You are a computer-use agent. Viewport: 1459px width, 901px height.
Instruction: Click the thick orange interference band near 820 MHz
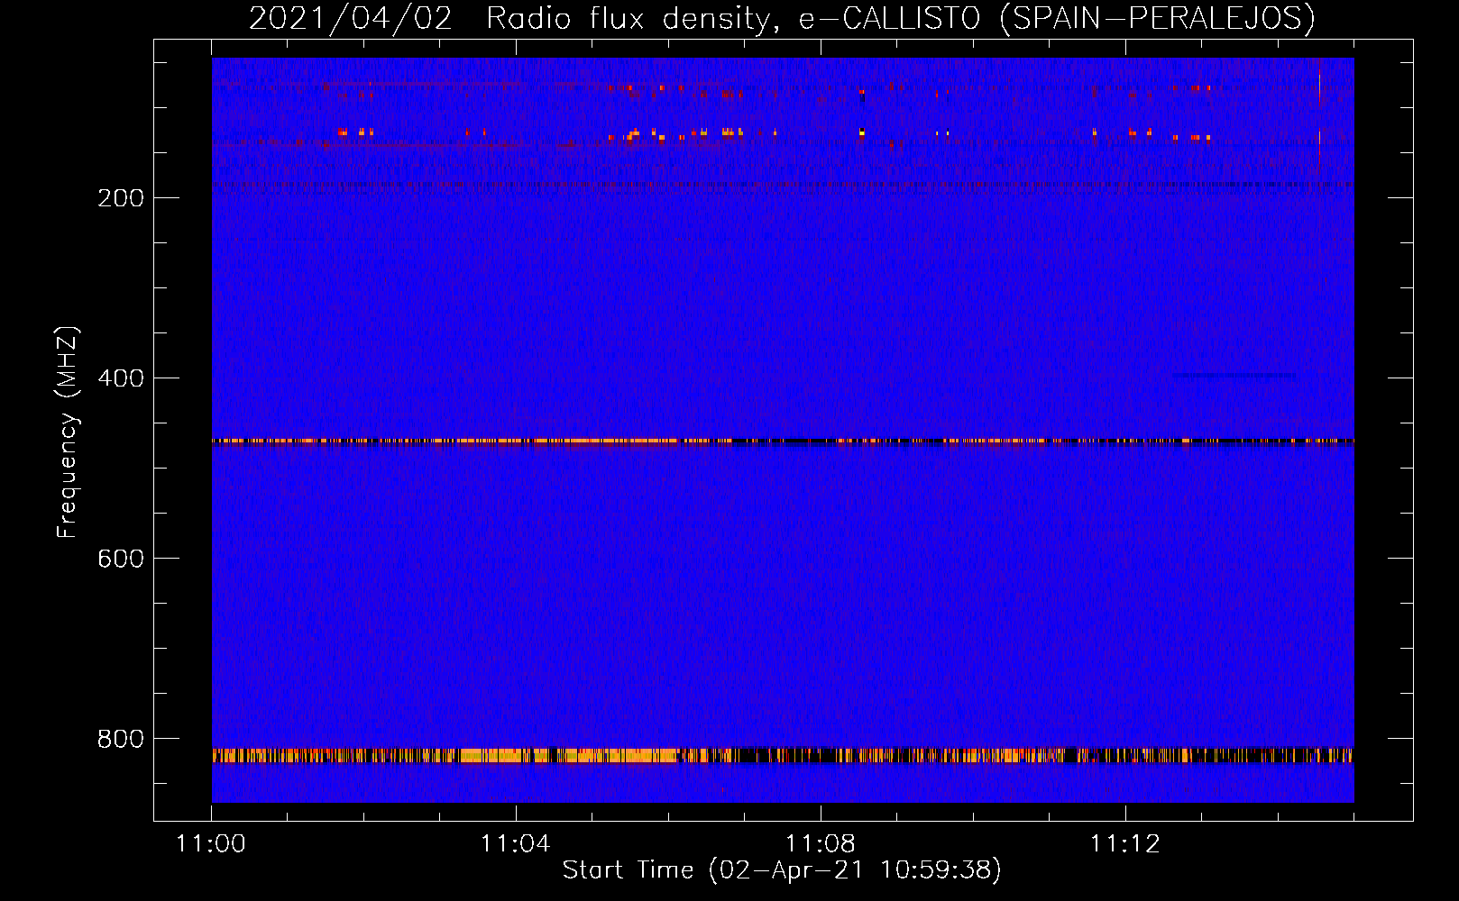[783, 755]
